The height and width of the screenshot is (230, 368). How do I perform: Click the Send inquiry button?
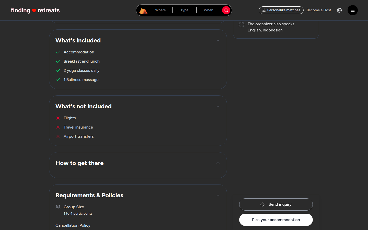(276, 204)
